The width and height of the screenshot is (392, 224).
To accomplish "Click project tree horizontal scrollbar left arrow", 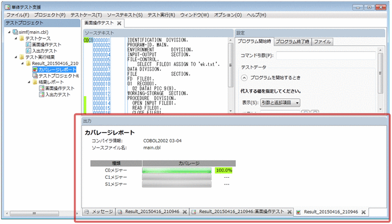I will point(7,214).
